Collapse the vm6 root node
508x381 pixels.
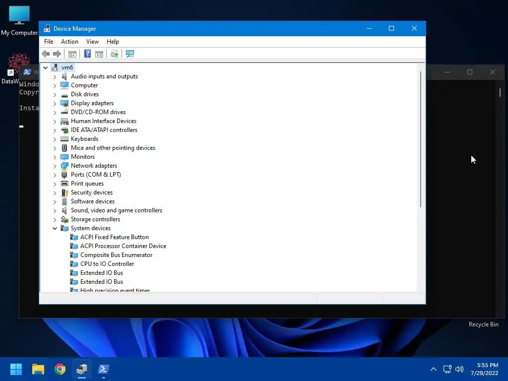click(45, 67)
